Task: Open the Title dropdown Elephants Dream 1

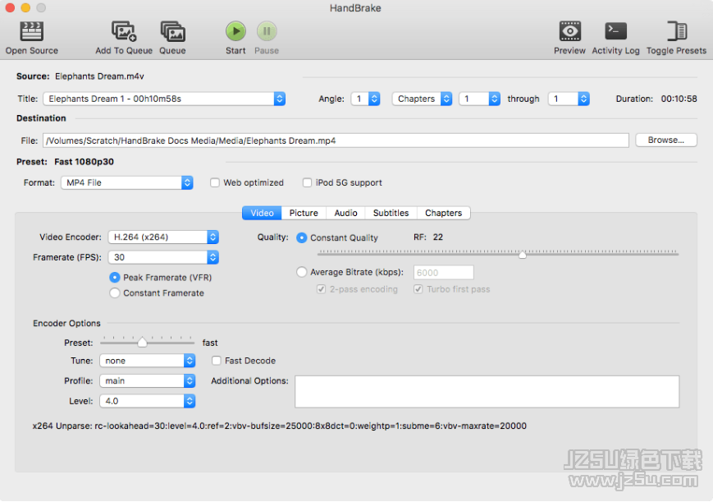Action: coord(164,99)
